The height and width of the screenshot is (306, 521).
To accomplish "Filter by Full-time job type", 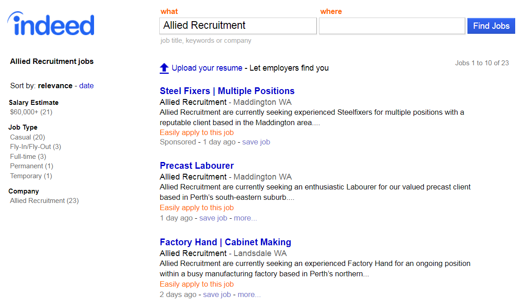I will tap(28, 157).
